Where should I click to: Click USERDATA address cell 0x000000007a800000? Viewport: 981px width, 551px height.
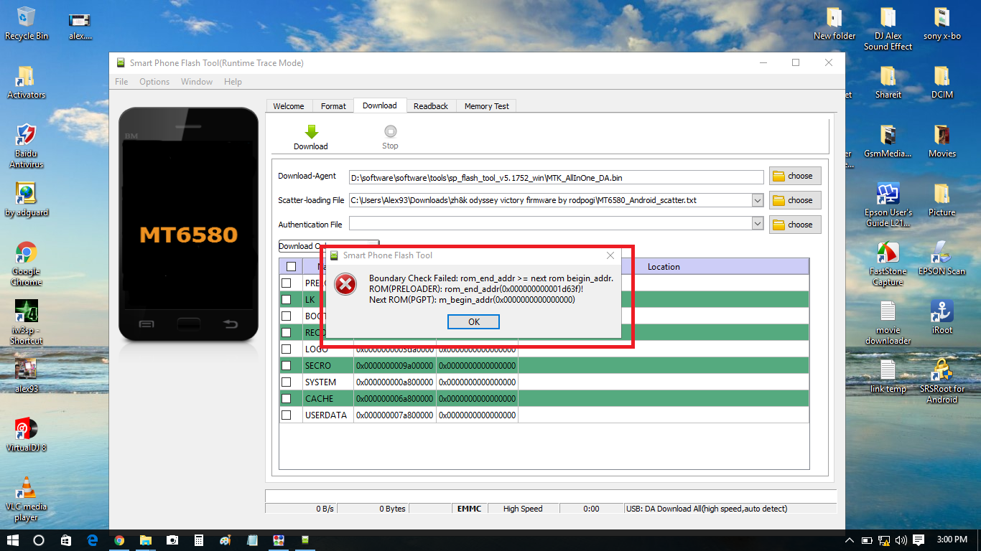tap(394, 415)
